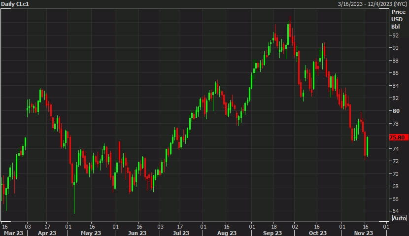Click the 88 price axis label
This screenshot has width=409, height=236.
pyautogui.click(x=395, y=61)
